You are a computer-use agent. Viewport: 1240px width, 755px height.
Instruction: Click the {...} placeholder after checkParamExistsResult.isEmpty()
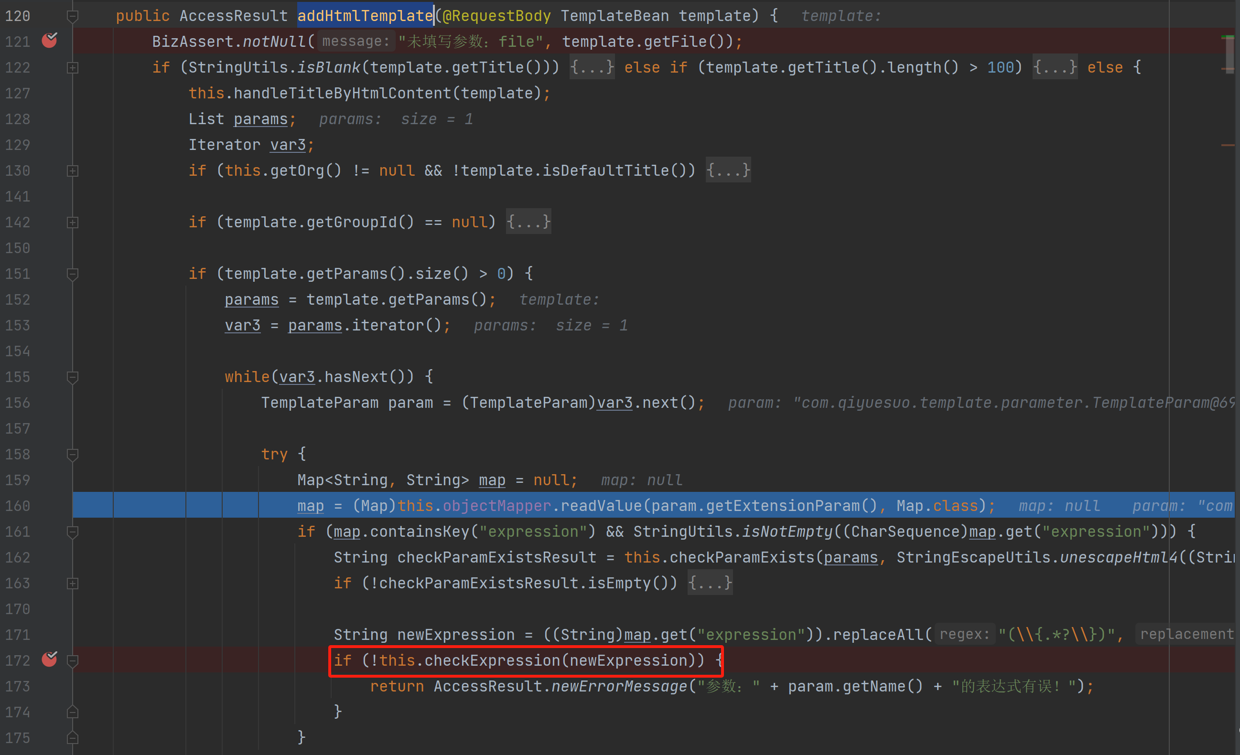[x=710, y=584]
